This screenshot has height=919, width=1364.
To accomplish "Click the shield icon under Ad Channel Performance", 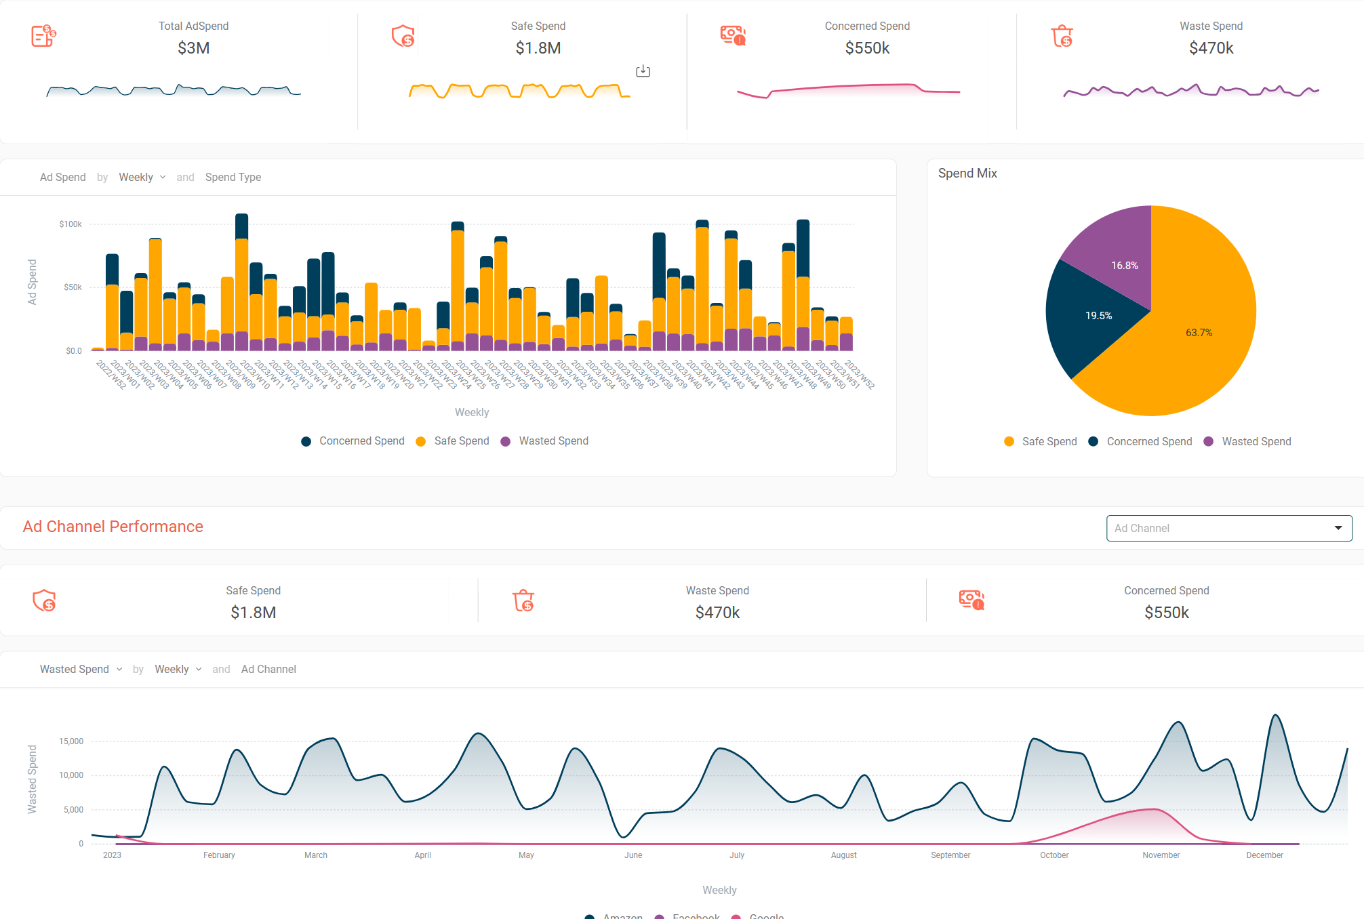I will click(x=45, y=600).
